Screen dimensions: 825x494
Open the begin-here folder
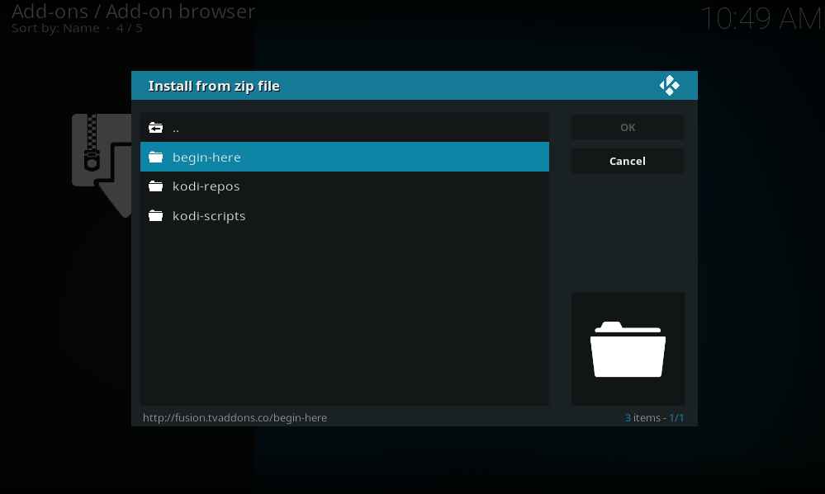tap(344, 157)
